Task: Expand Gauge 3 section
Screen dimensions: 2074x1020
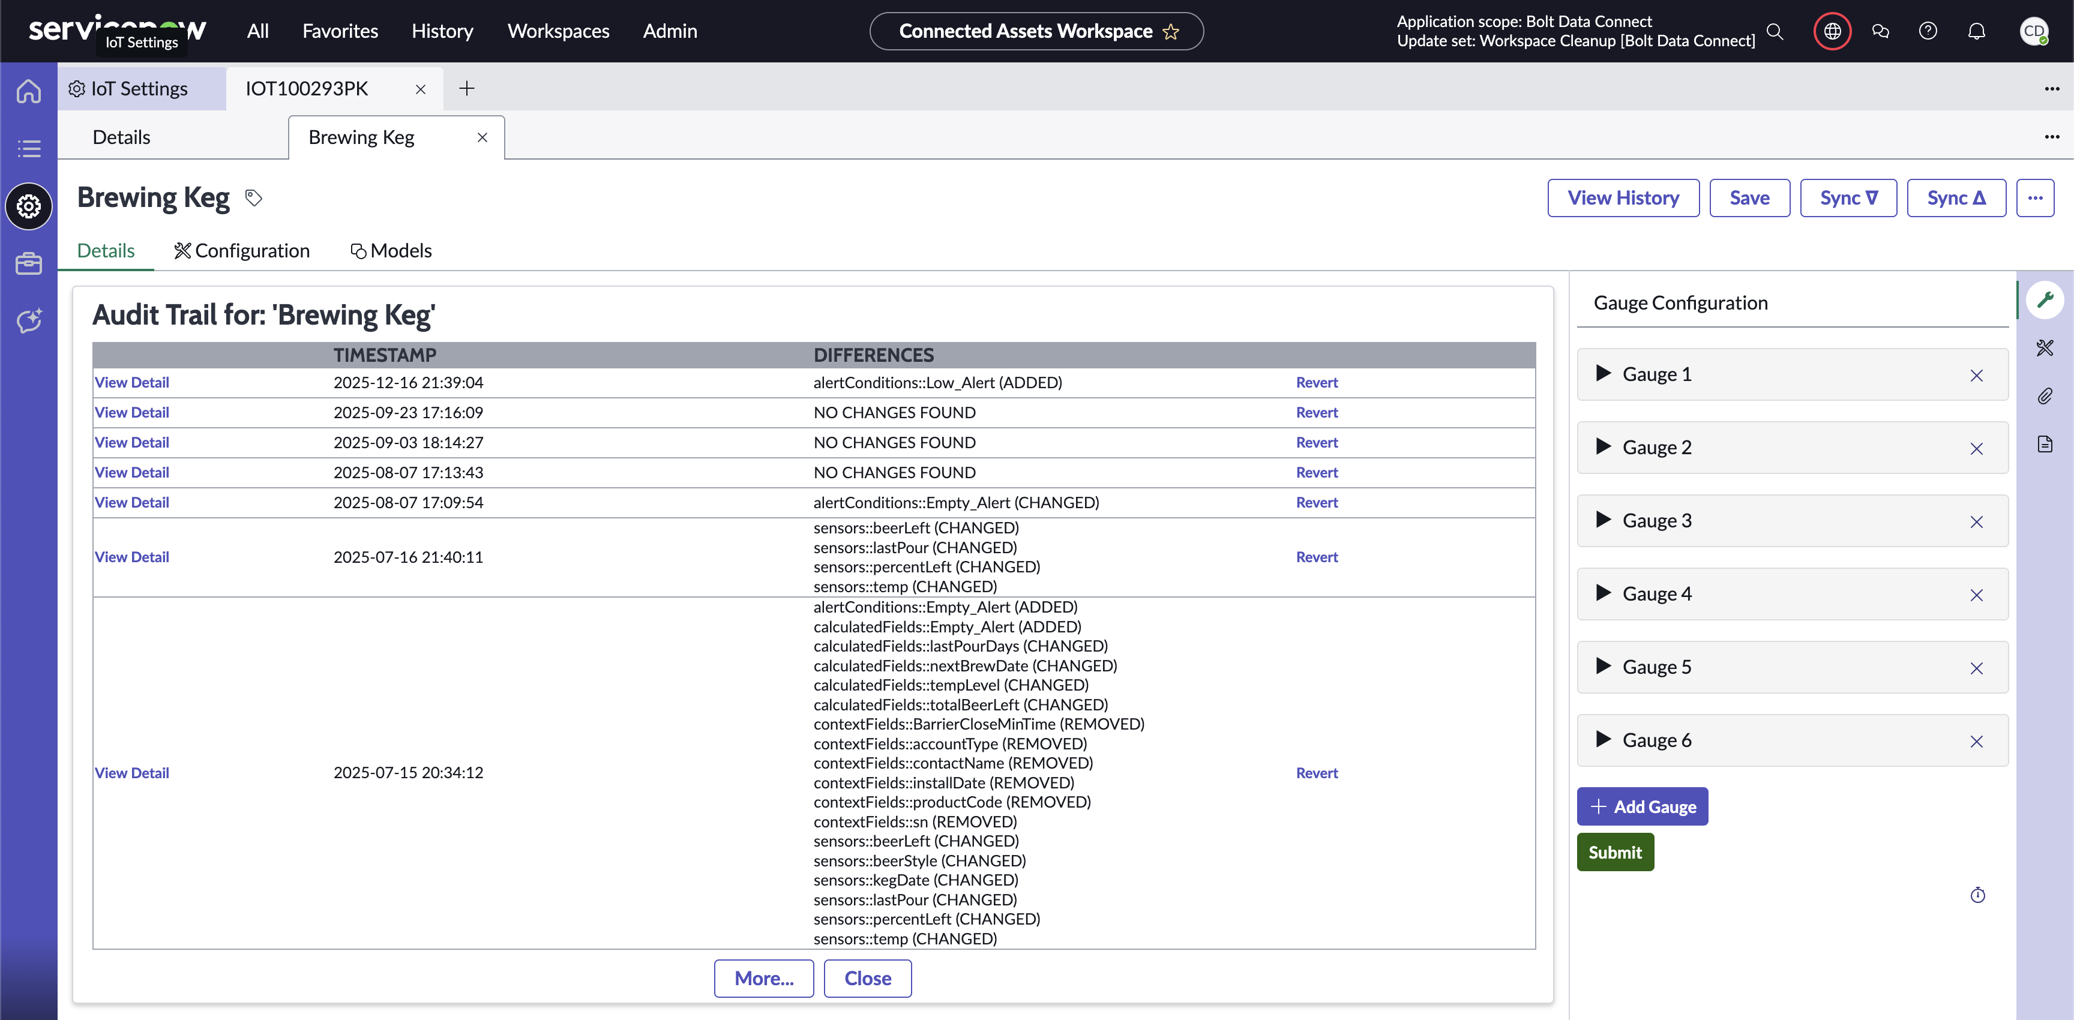Action: 1603,519
